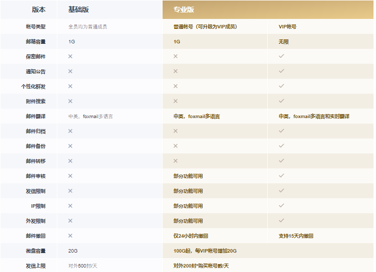This screenshot has height=272, width=376.
Task: Click the 邮件翻译 row label
Action: [x=35, y=116]
